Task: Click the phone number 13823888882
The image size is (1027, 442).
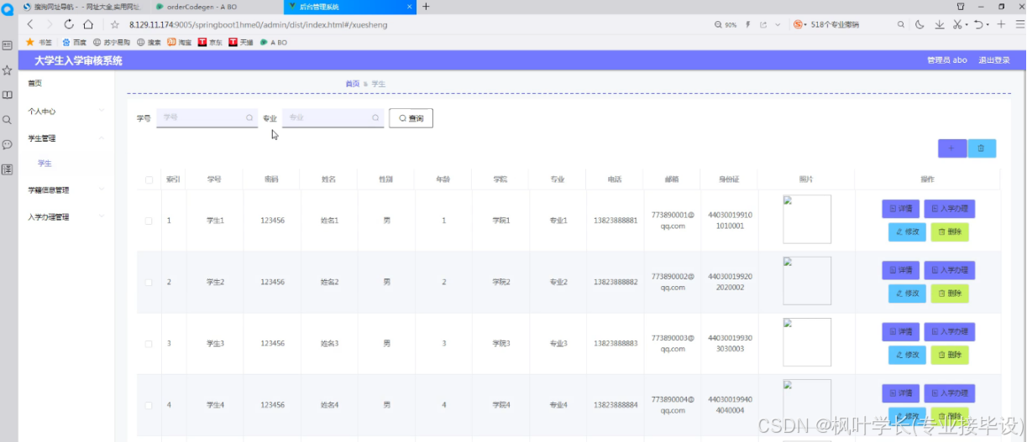Action: pos(616,282)
